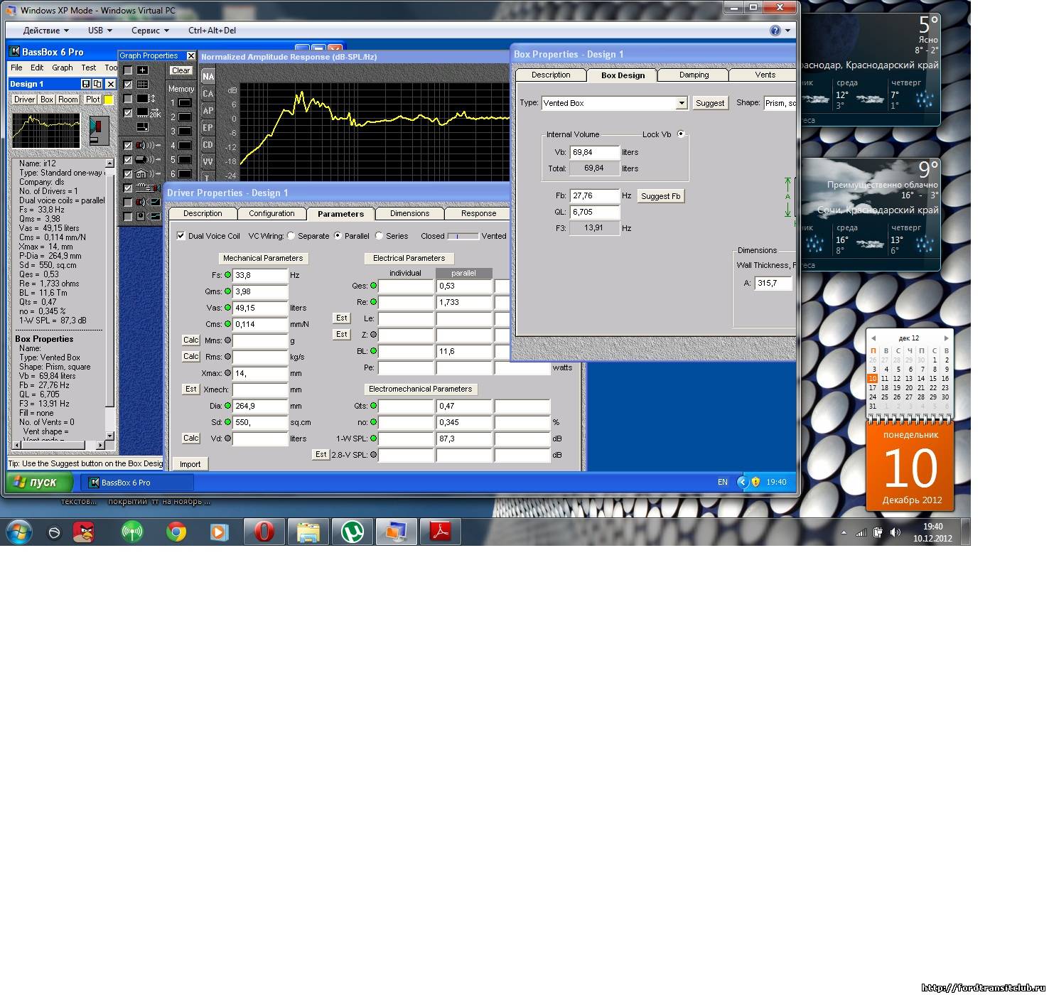Toggle the grid lines checkbox in Graph Properties
1049x995 pixels.
point(128,85)
